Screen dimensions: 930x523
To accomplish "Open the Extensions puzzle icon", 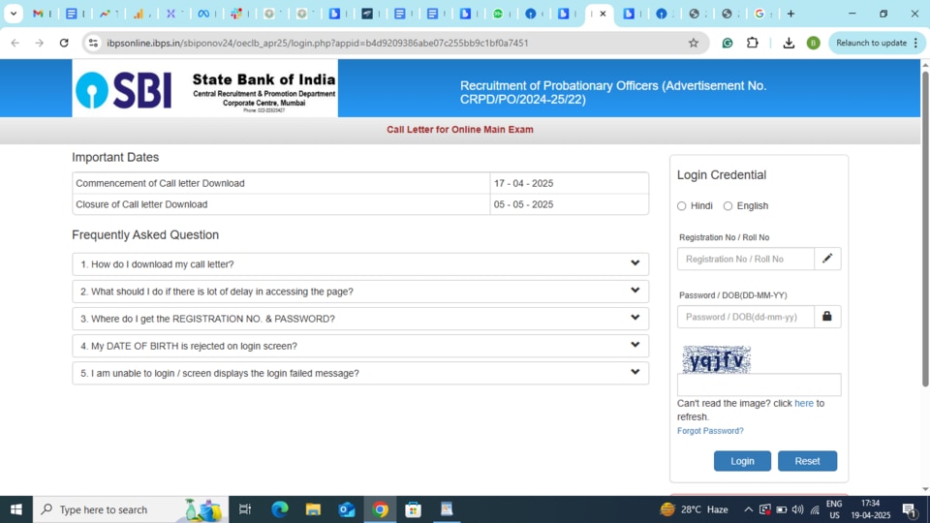I will click(753, 43).
